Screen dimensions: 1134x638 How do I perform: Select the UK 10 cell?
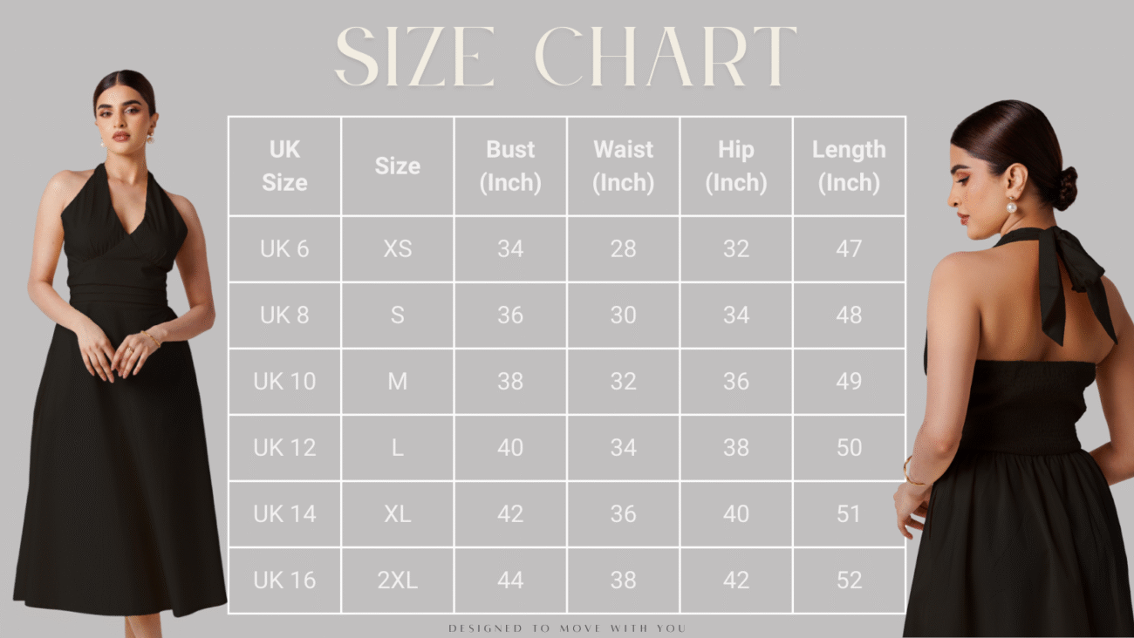click(x=284, y=381)
